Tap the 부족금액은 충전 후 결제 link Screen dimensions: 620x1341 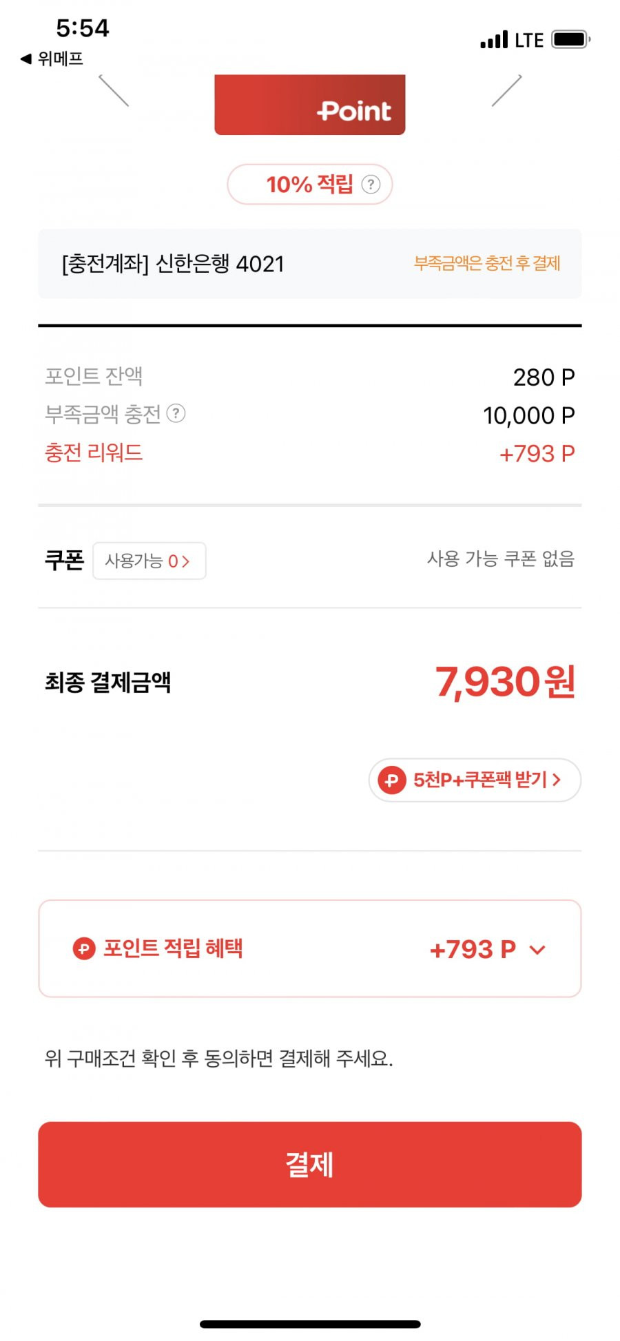[487, 263]
